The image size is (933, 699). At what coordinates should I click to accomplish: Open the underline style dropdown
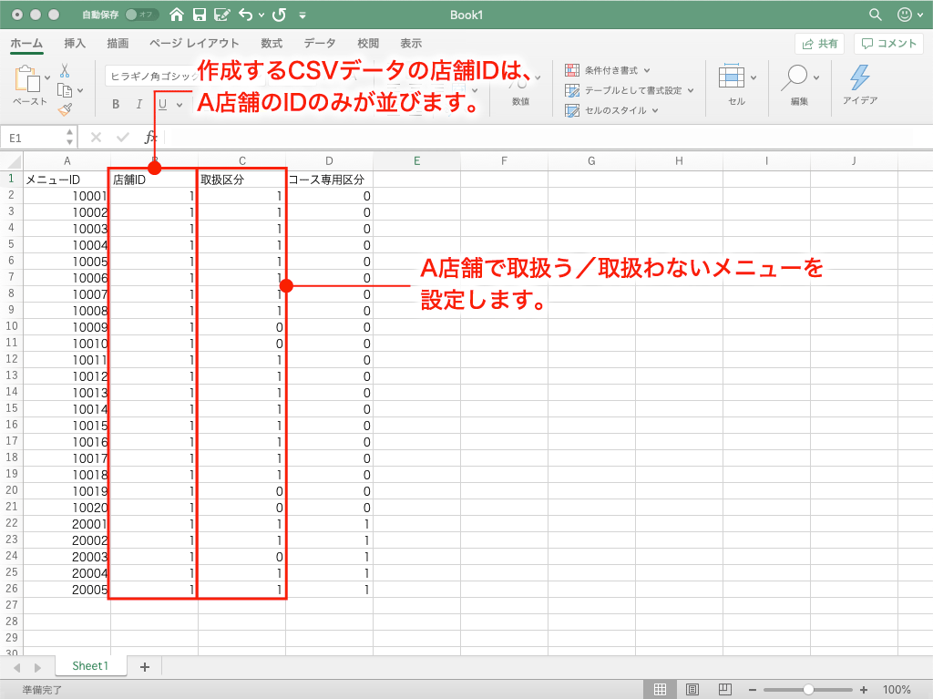(x=179, y=105)
